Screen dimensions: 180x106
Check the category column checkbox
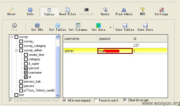tap(26, 59)
